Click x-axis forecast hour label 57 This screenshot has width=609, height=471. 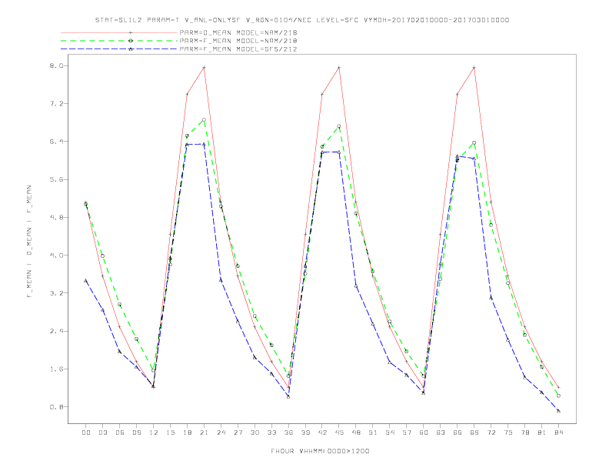click(x=407, y=433)
